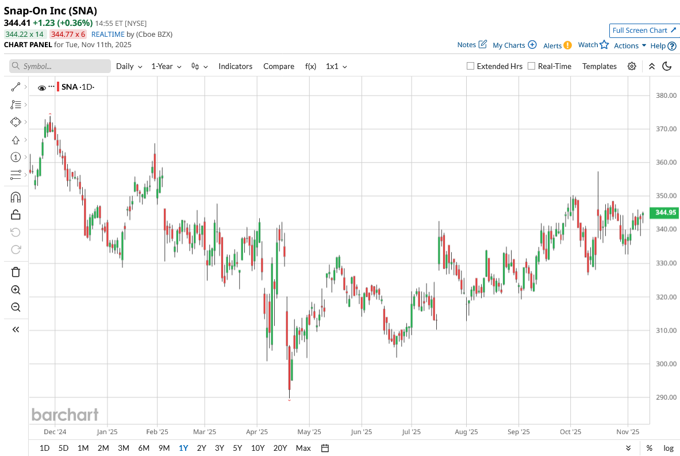Add symbol to Watch list
This screenshot has width=680, height=456.
point(593,45)
